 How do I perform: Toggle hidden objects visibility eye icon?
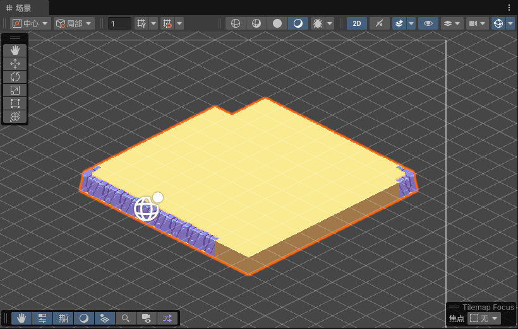(428, 23)
